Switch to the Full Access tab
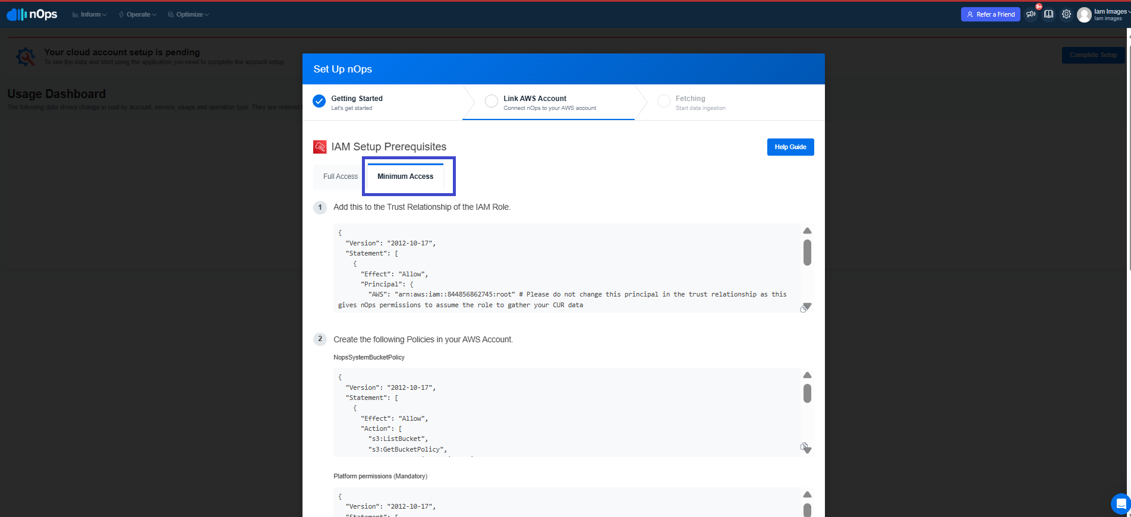The height and width of the screenshot is (517, 1131). [341, 176]
